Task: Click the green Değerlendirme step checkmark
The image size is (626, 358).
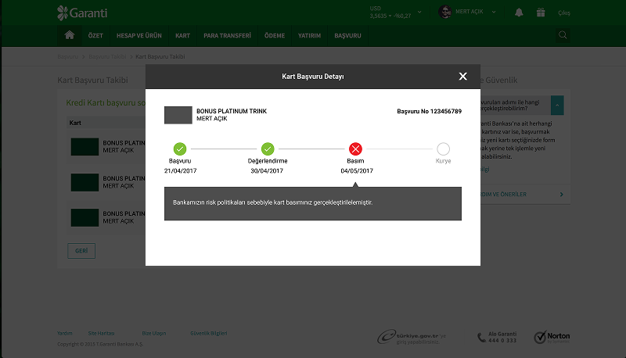Action: click(x=268, y=149)
